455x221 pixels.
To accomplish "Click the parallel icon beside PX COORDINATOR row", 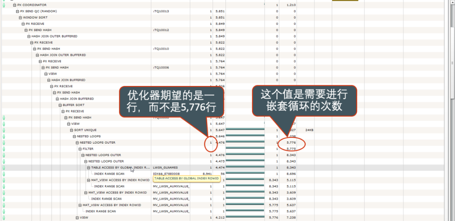I will pyautogui.click(x=4, y=5).
